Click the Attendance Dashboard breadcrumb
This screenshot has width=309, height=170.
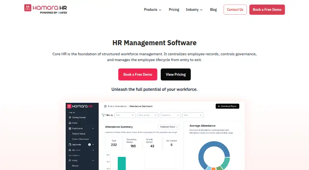point(141,106)
